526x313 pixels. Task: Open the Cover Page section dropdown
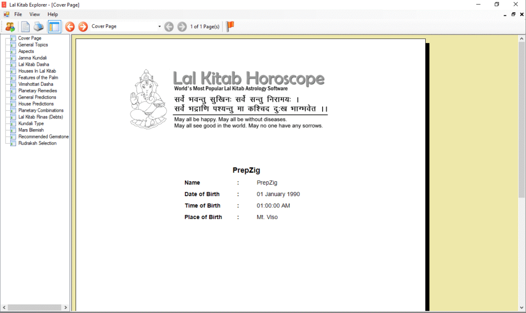159,27
